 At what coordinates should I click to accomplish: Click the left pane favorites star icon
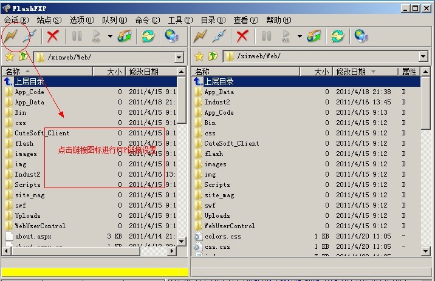click(10, 57)
